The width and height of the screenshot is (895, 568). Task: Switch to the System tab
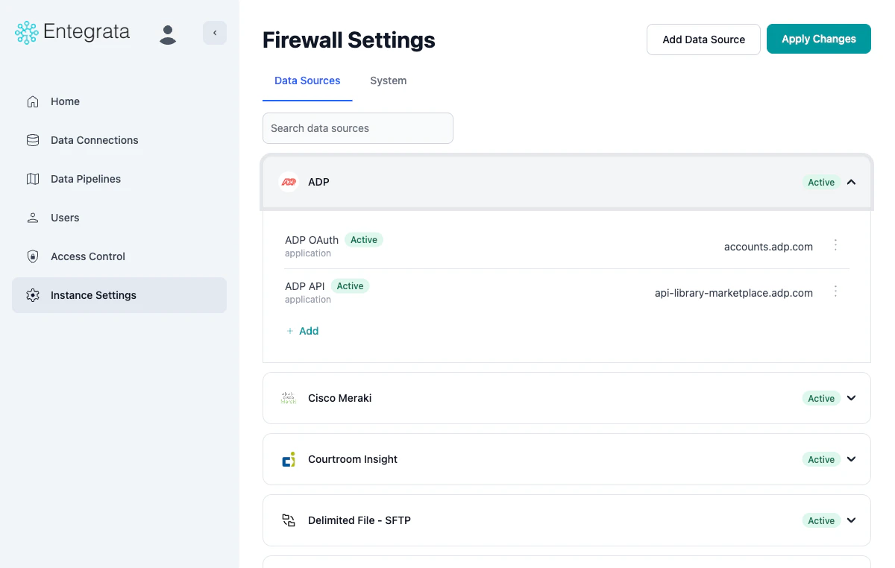click(x=388, y=81)
